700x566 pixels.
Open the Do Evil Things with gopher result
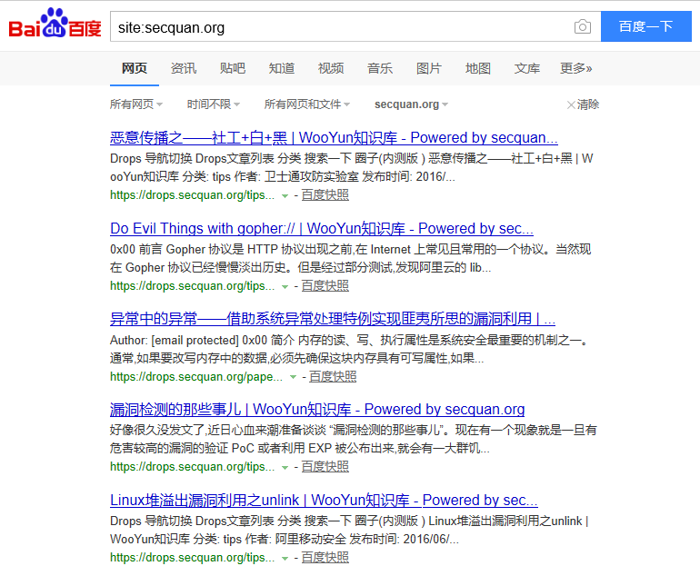[x=322, y=229]
